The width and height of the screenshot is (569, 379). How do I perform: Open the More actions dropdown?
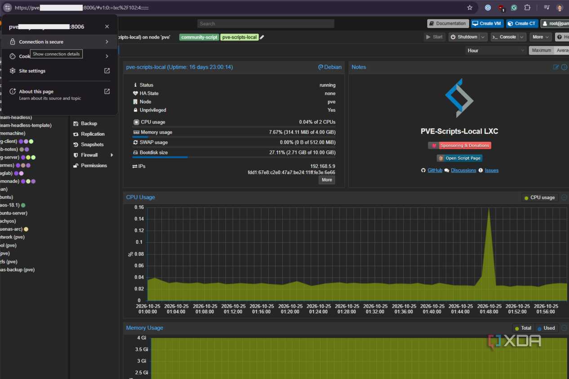540,37
